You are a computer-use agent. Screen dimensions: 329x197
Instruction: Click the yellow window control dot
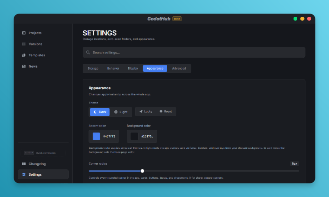(302, 19)
